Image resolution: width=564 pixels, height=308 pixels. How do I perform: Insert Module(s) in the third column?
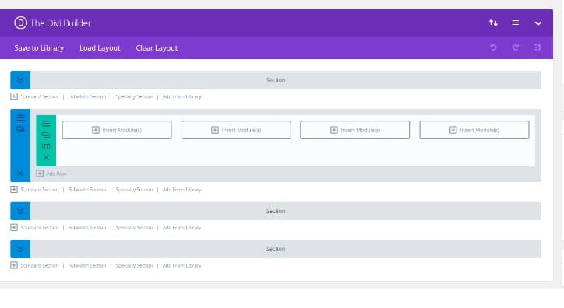click(x=355, y=130)
